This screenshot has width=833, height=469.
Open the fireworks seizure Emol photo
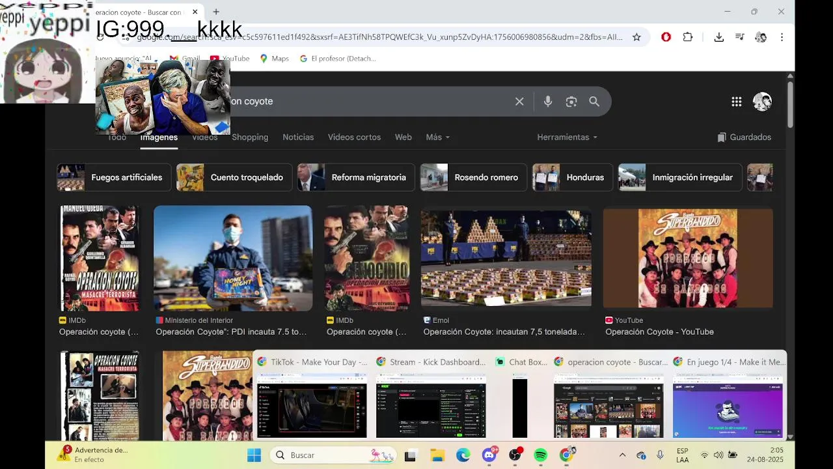coord(506,258)
